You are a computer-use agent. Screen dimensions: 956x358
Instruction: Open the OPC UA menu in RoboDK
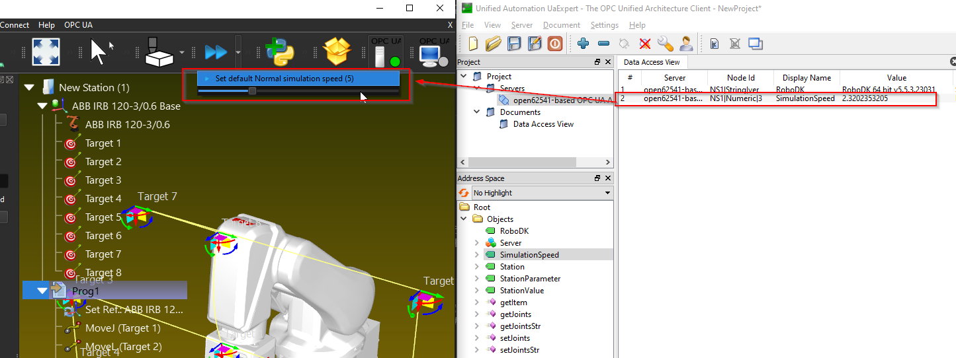pos(78,25)
